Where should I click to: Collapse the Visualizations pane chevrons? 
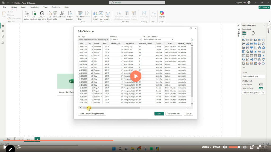(264, 26)
